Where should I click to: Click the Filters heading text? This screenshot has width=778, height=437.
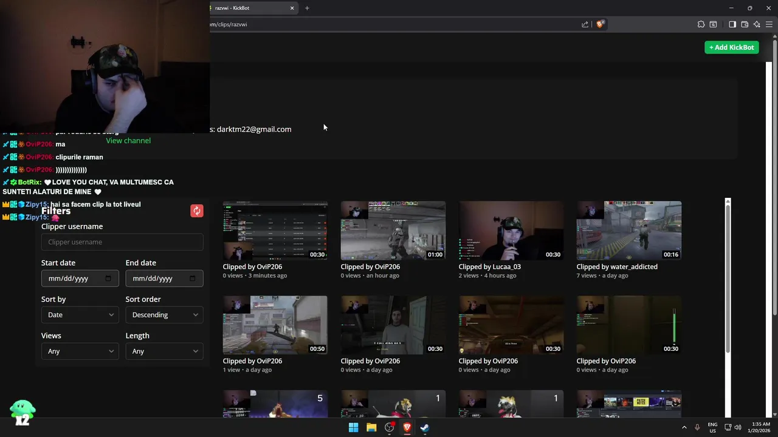click(x=56, y=211)
